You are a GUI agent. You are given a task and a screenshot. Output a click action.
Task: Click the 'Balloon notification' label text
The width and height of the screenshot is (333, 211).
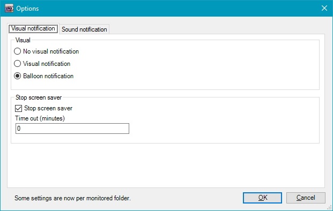(x=48, y=76)
